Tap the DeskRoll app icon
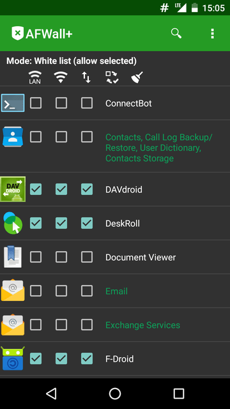Screen dimensions: 230x409 (13, 223)
